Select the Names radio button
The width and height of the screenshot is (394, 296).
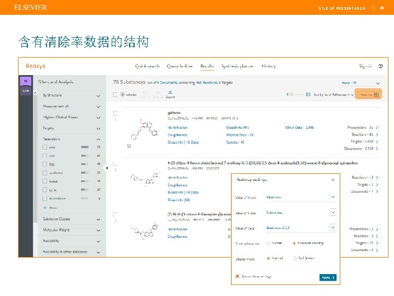268,243
